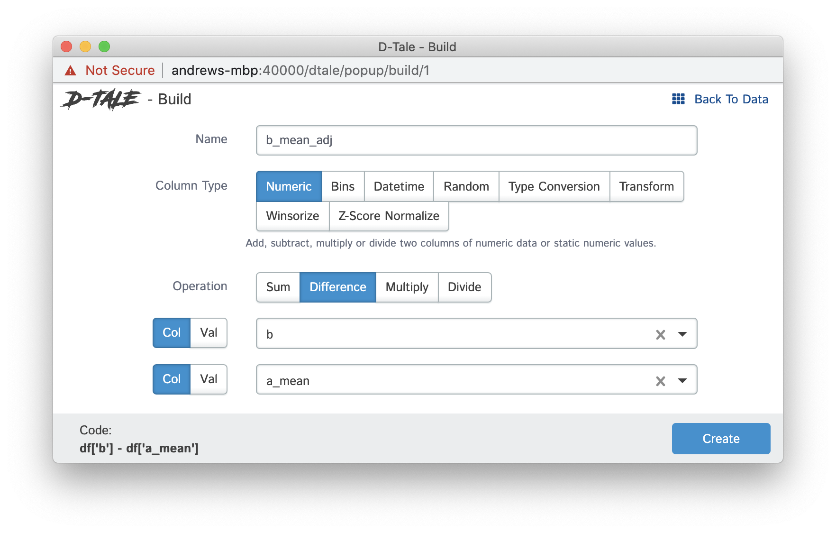836x533 pixels.
Task: Switch second operand to Col
Action: 172,379
